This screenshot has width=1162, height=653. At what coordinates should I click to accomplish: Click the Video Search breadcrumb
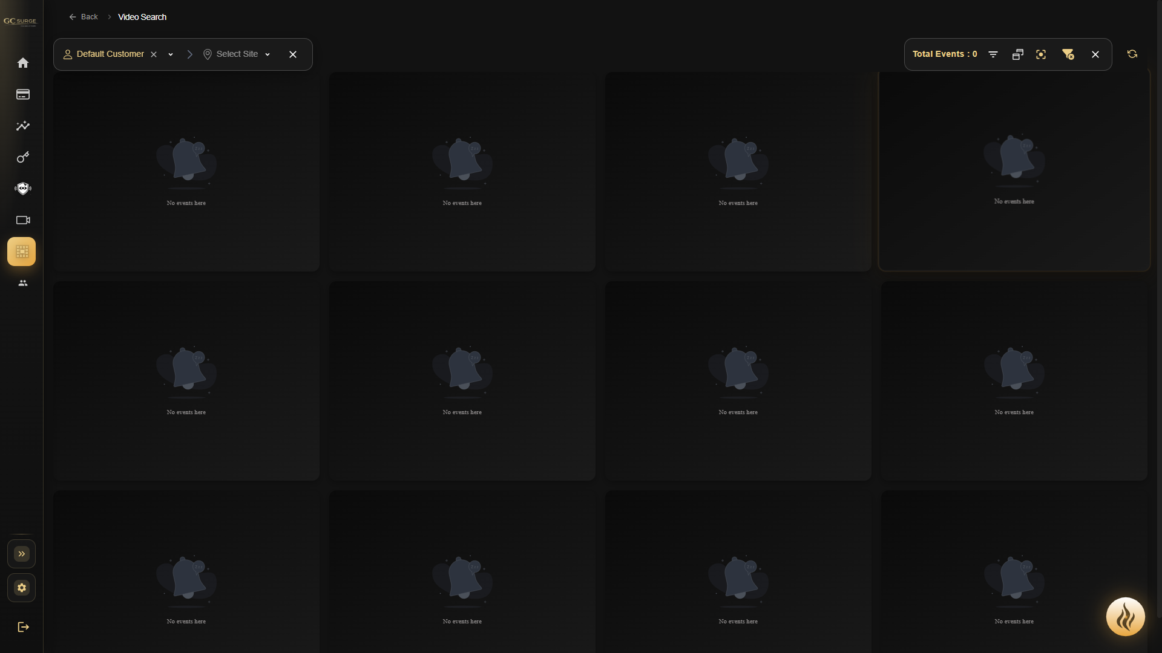(142, 17)
